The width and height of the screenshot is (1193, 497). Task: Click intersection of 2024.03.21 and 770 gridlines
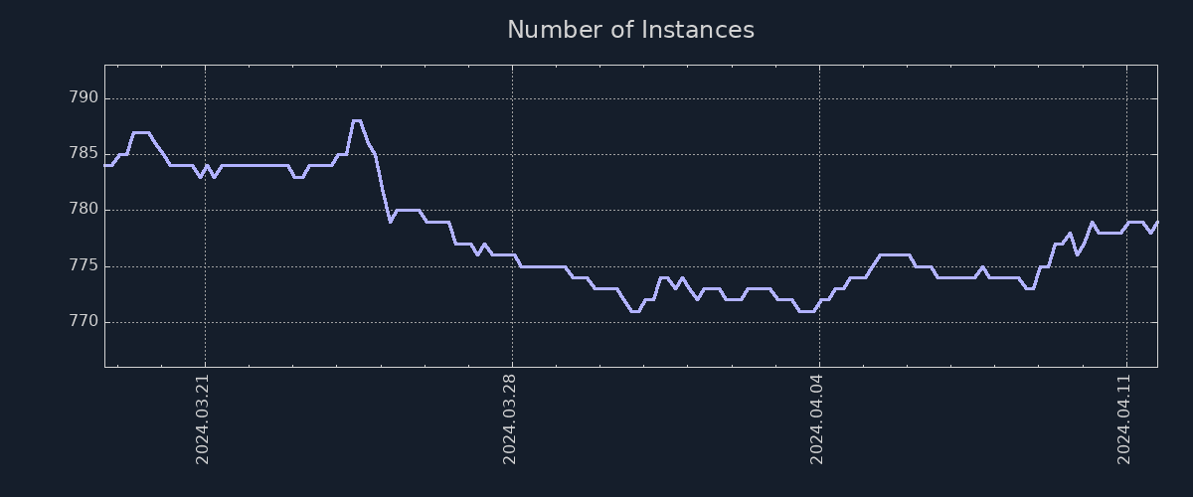pyautogui.click(x=205, y=322)
